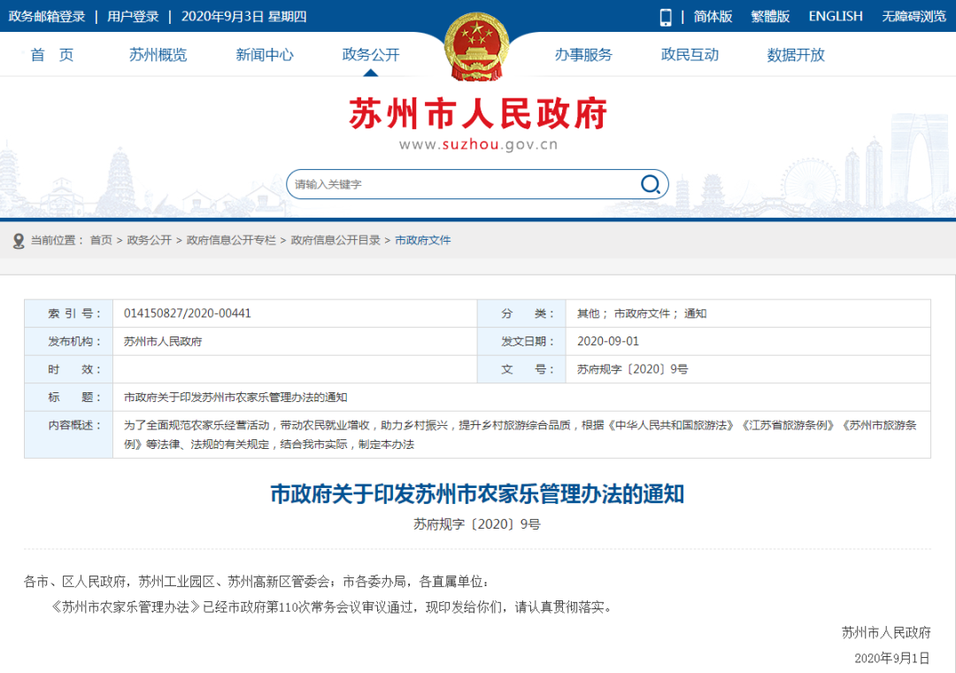
Task: Open 无障碍浏览 accessibility mode
Action: coord(914,17)
